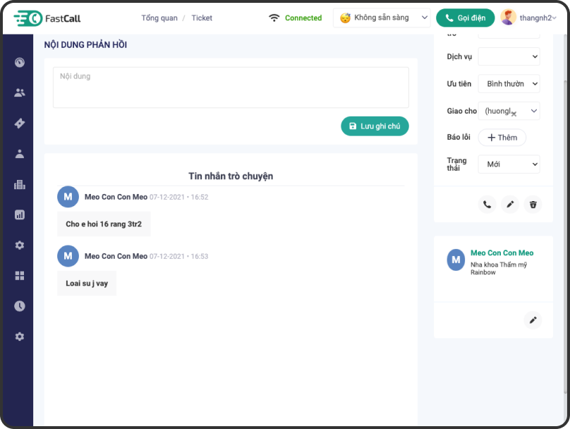Click the Lưu ghi chú button
Viewport: 570px width, 429px height.
(375, 126)
